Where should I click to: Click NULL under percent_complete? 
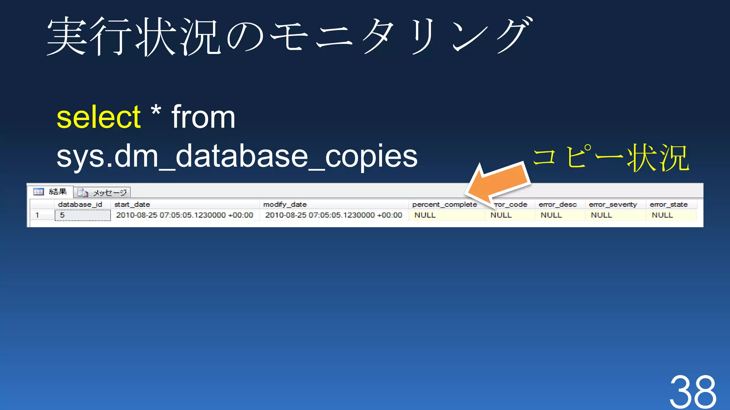point(447,215)
